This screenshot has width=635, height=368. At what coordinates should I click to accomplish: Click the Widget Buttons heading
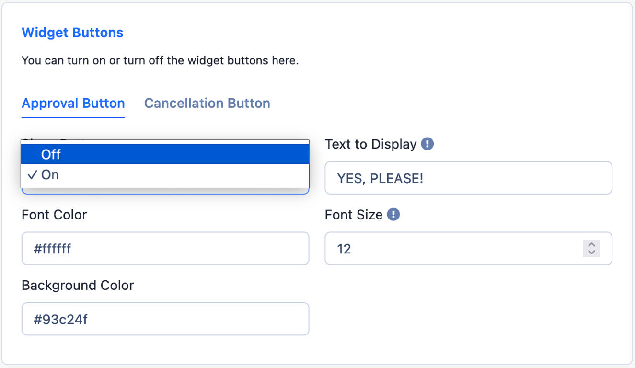pyautogui.click(x=72, y=33)
